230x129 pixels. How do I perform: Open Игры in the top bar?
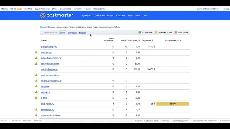pos(55,9)
